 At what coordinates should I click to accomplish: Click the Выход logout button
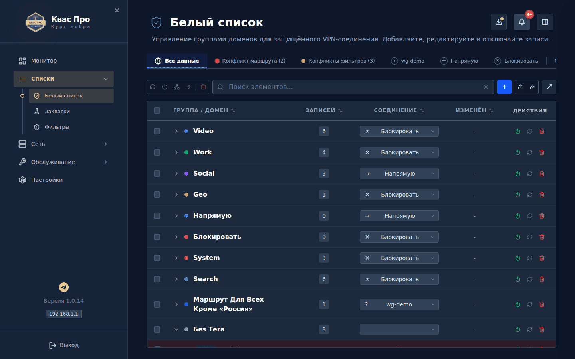pos(64,345)
